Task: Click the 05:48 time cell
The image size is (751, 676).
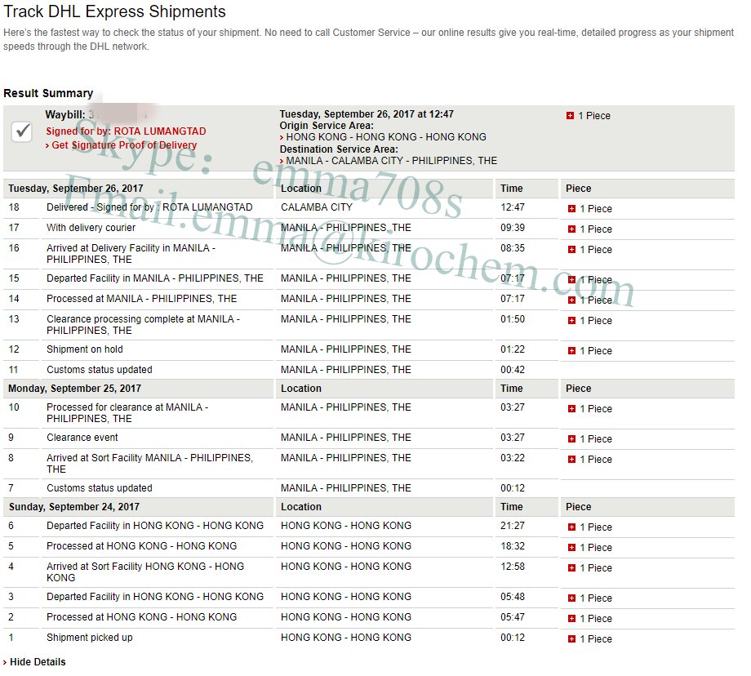Action: (x=513, y=597)
